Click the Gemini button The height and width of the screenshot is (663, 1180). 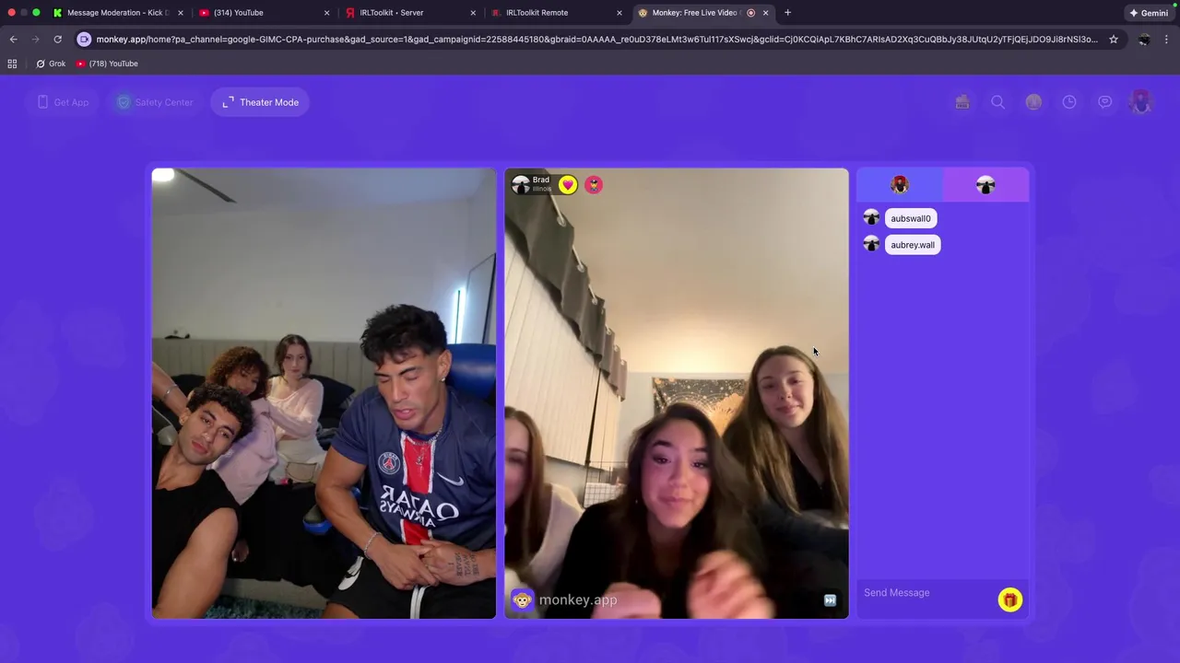click(1149, 13)
